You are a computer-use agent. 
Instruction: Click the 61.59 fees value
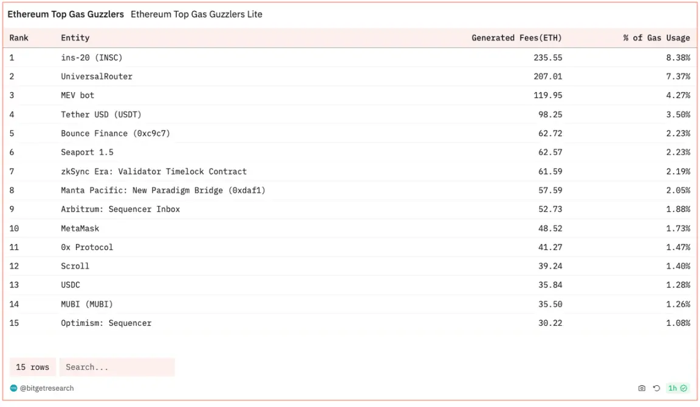point(550,172)
